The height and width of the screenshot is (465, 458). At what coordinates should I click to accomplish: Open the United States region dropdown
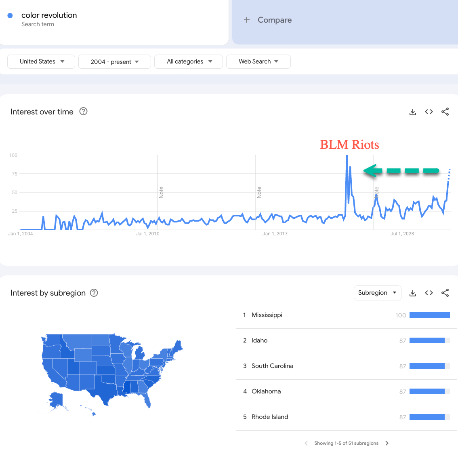pos(41,61)
